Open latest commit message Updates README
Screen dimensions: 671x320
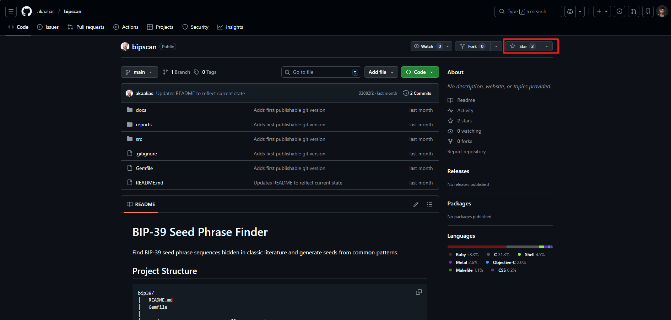tap(200, 93)
